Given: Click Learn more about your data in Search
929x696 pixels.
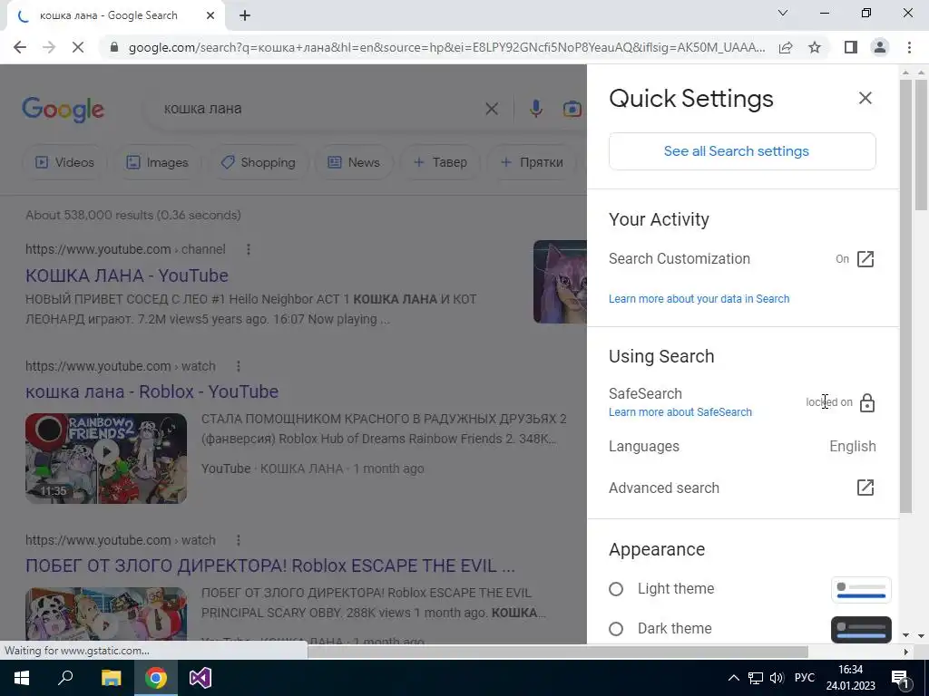Looking at the screenshot, I should pyautogui.click(x=699, y=299).
